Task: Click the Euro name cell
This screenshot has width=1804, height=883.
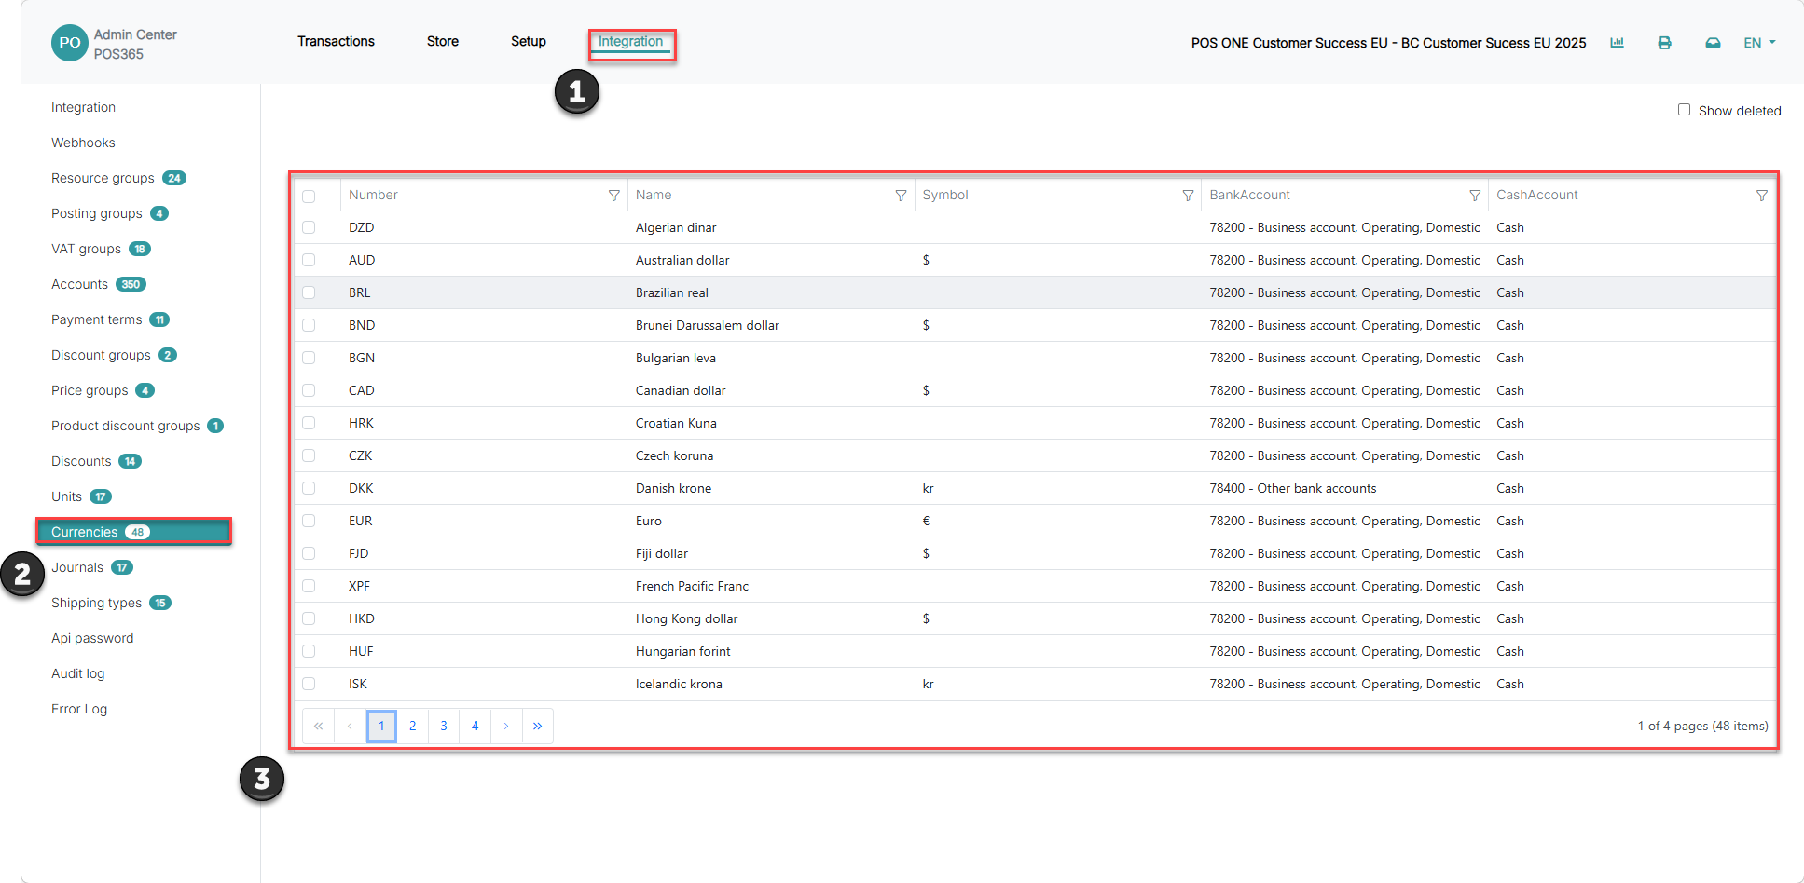Action: tap(649, 521)
